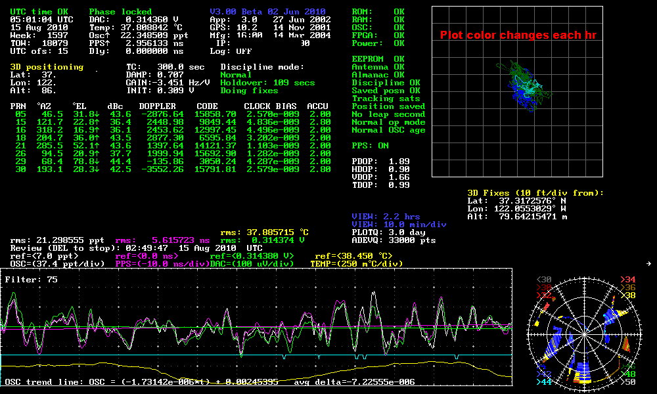Click the 3D fixes scatter plot grid
657x394 pixels.
tap(517, 92)
